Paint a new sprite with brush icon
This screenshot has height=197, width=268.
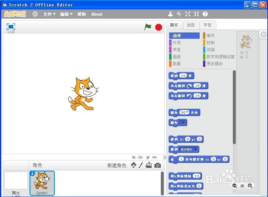pyautogui.click(x=141, y=165)
